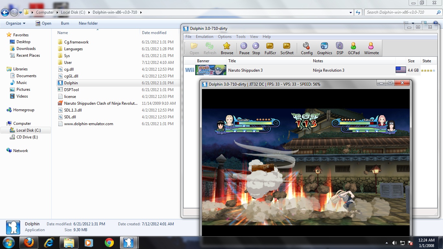The image size is (443, 249).
Task: Select the Naruto Shippuden Clash of Ninja file
Action: (x=101, y=103)
